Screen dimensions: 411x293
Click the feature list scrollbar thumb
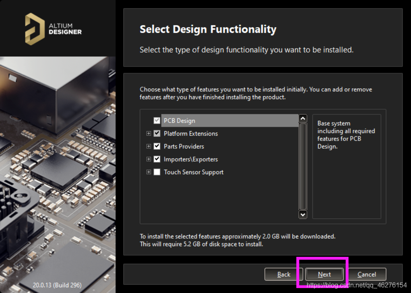coord(303,166)
